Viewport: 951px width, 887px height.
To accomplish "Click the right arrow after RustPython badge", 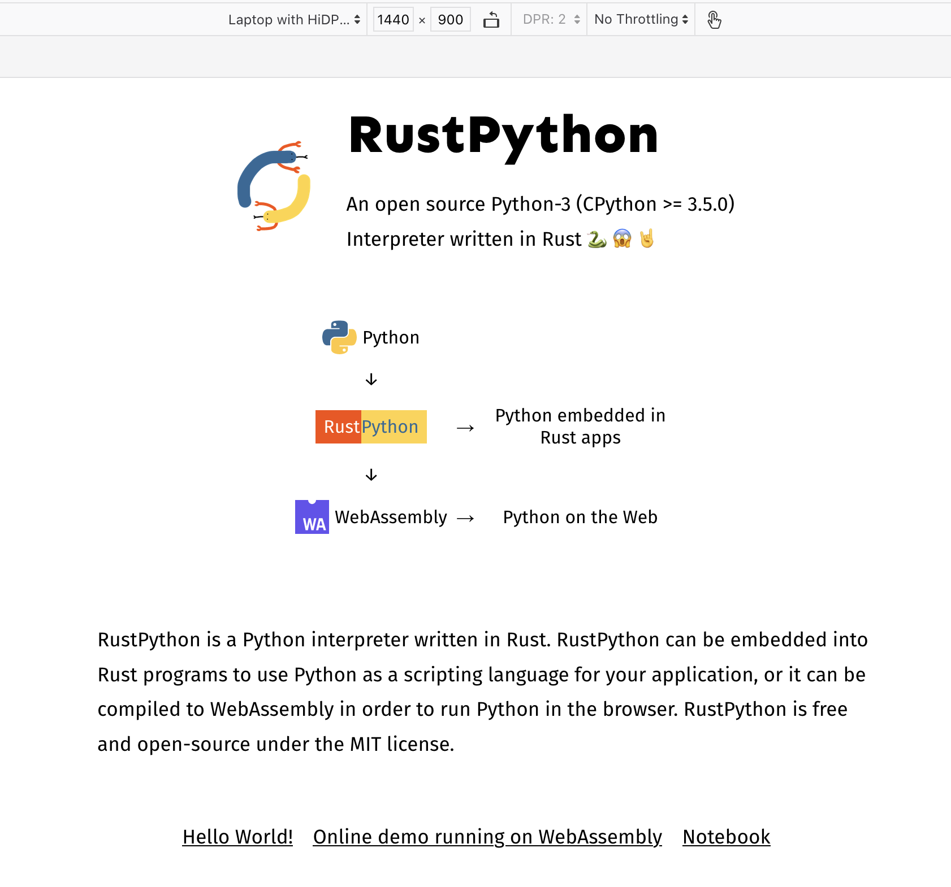I will pyautogui.click(x=465, y=428).
